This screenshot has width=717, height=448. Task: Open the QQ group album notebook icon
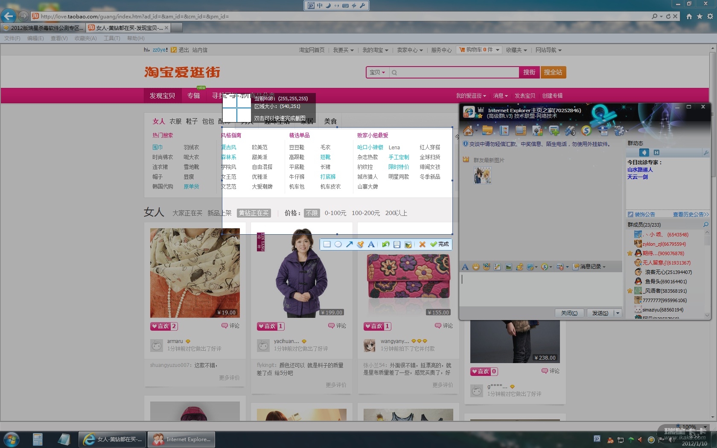pos(504,130)
